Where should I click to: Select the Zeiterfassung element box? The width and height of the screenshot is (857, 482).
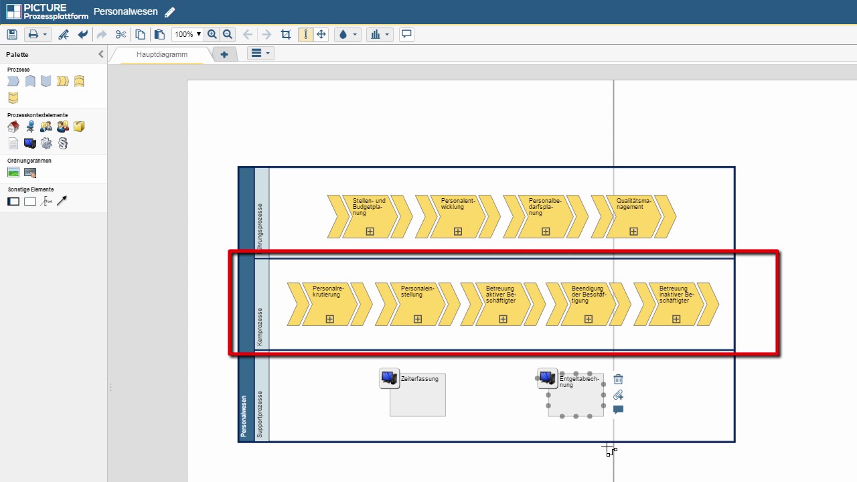(x=417, y=394)
